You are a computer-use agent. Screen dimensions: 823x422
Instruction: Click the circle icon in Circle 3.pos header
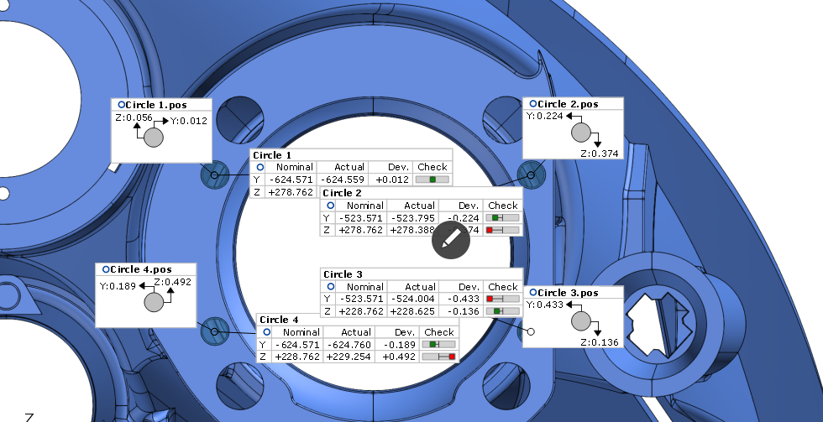tap(533, 293)
